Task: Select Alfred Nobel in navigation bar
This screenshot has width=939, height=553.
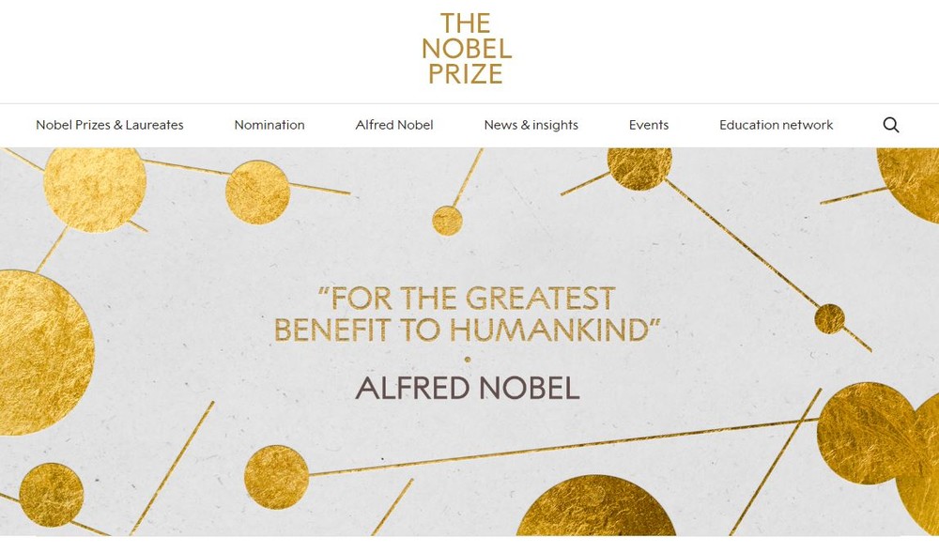Action: click(394, 125)
